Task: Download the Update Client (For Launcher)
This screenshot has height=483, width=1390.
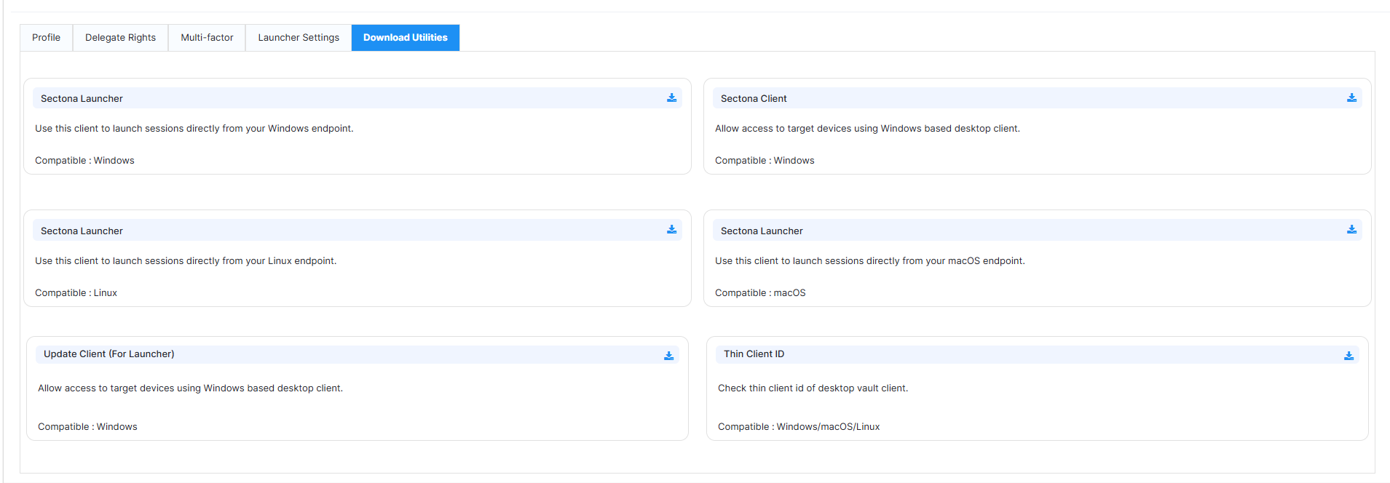Action: tap(668, 356)
